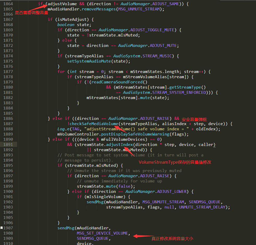Viewport: 256px width, 245px height.
Task: Click mStreamVolumeAlias[stream] on line 1878
Action: (155, 77)
